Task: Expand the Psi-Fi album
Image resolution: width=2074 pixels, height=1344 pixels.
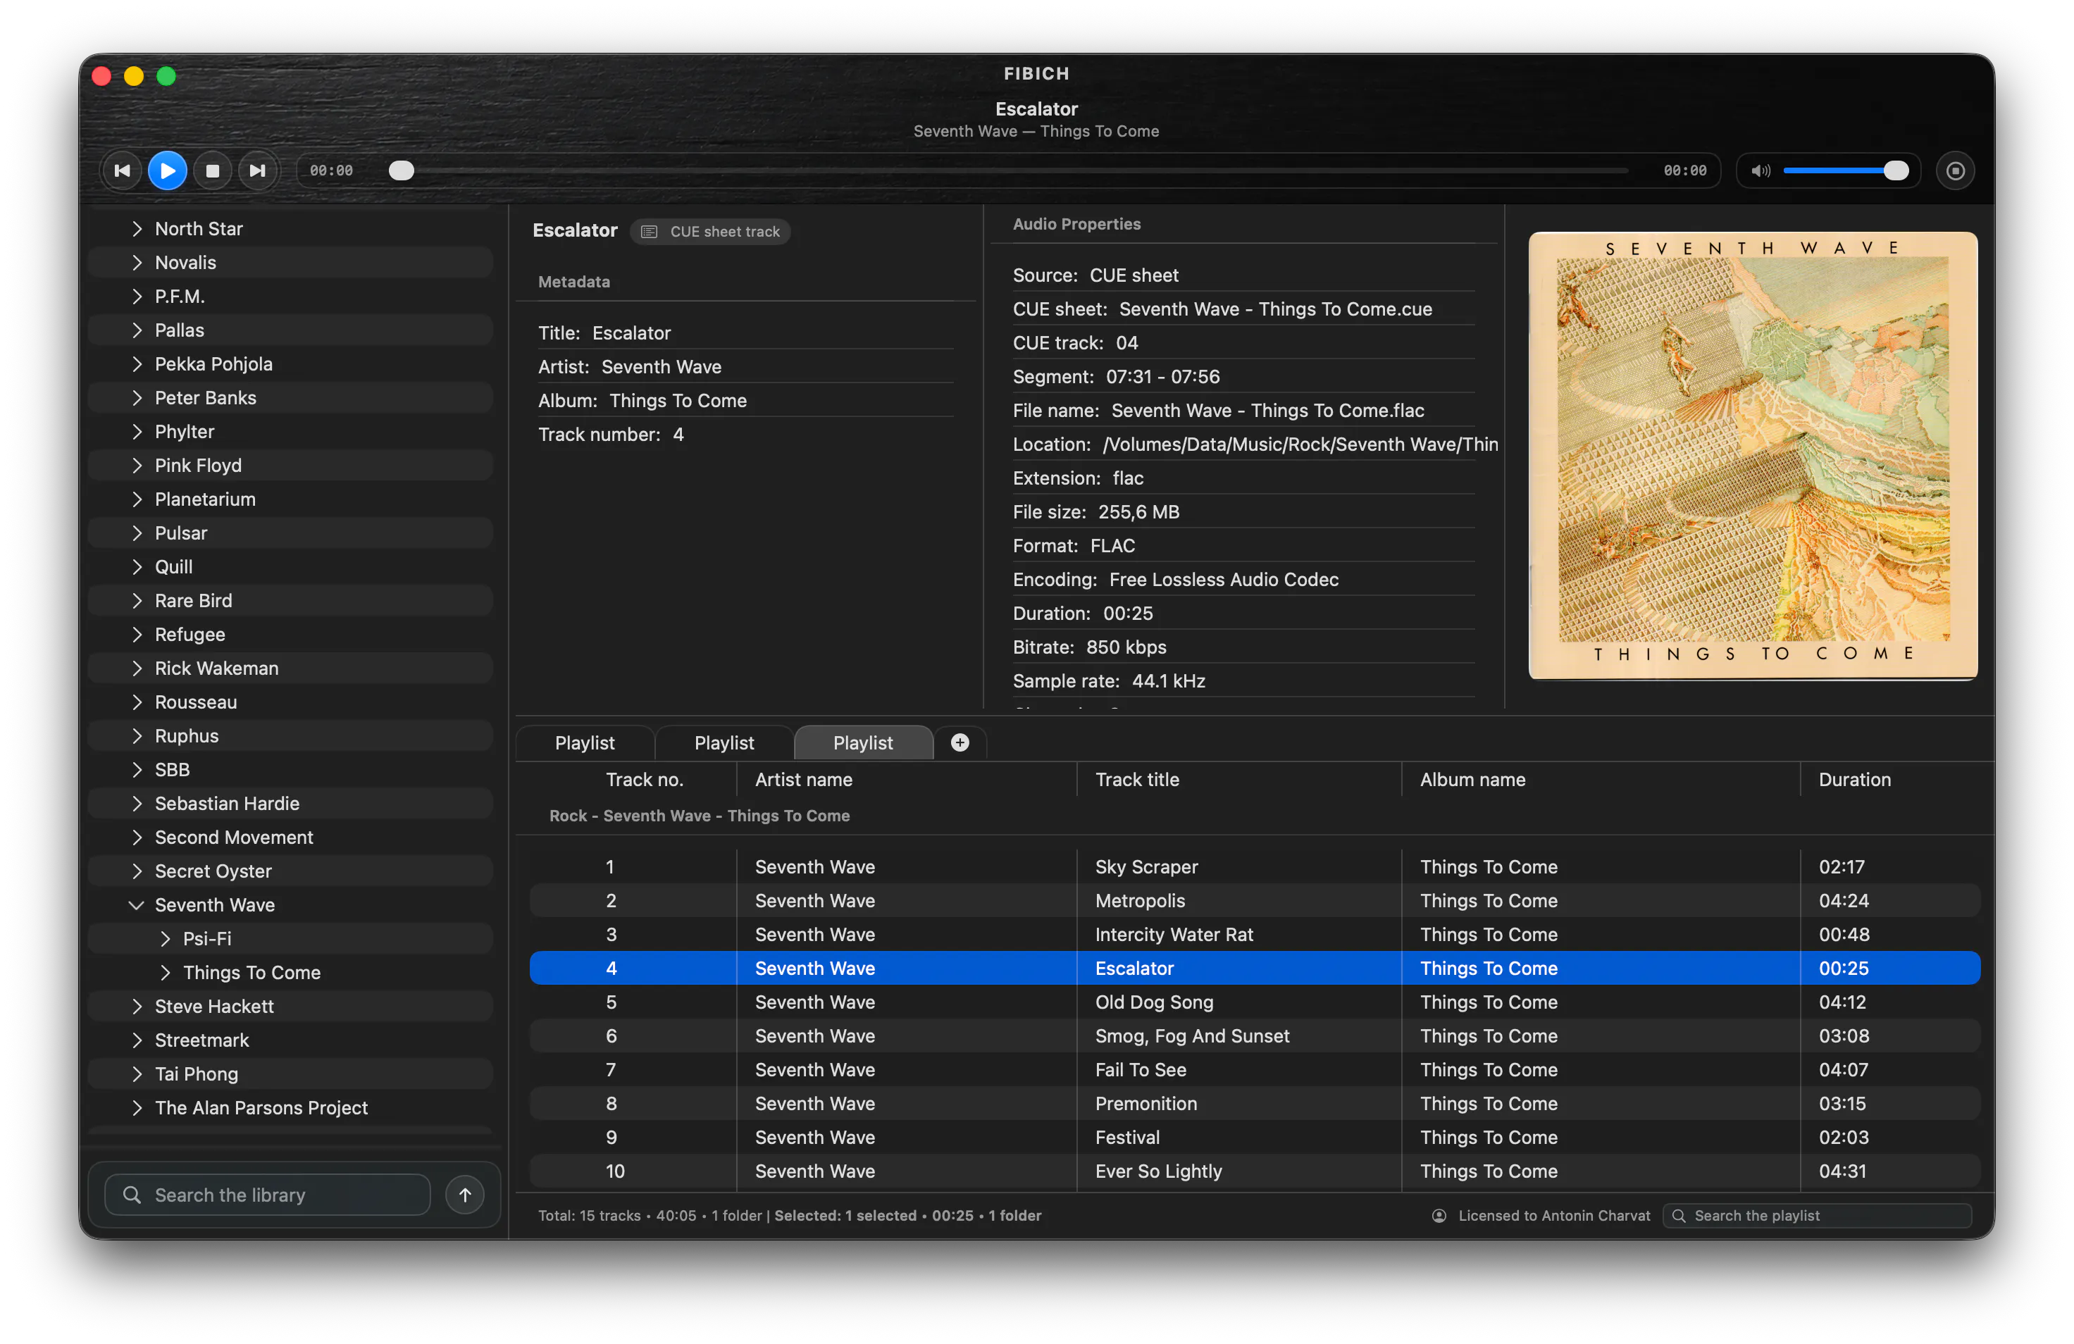Action: (x=166, y=939)
